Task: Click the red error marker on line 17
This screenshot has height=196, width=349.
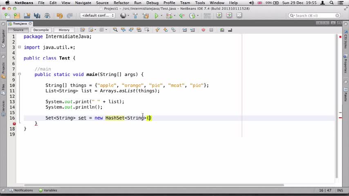Action: 14,123
